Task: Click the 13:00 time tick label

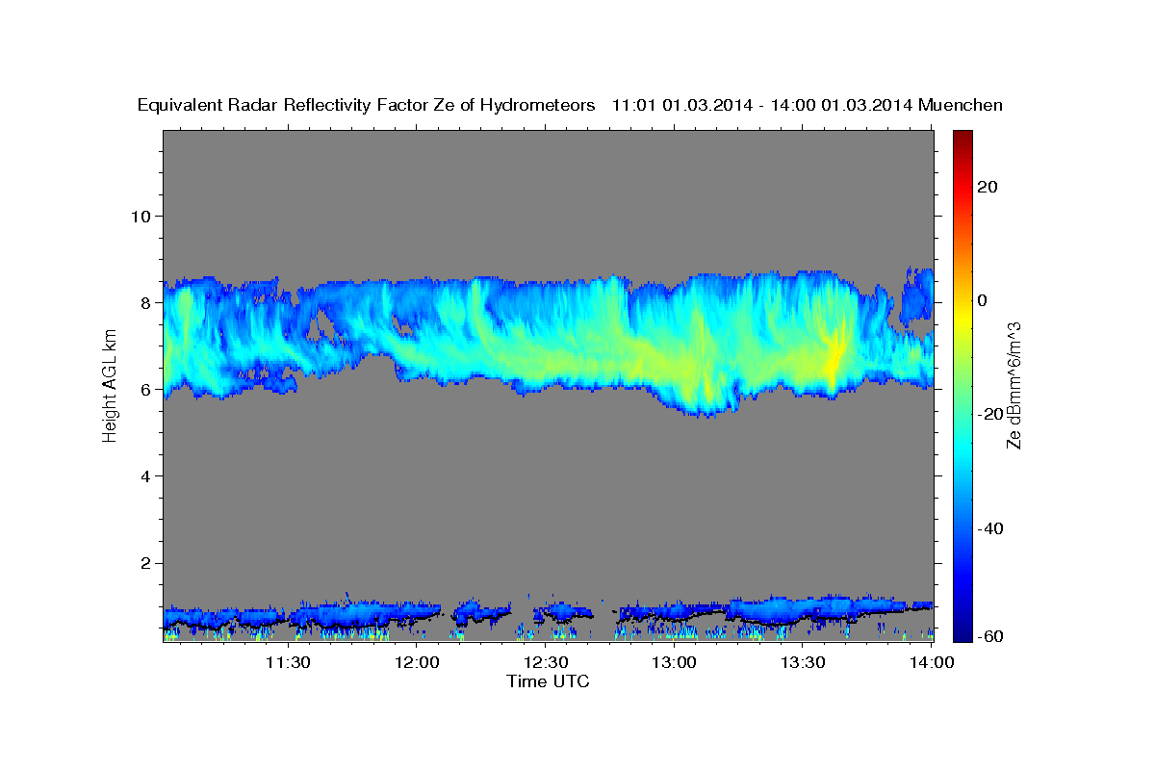Action: [x=675, y=662]
